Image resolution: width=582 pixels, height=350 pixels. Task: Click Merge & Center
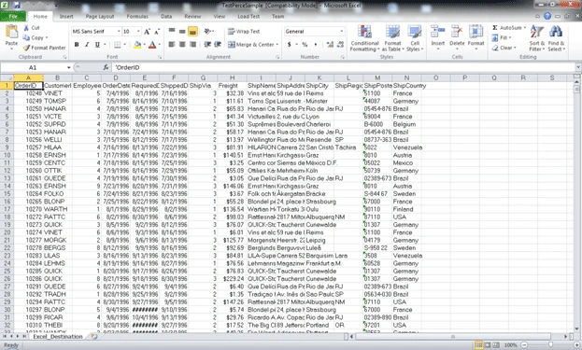click(251, 45)
